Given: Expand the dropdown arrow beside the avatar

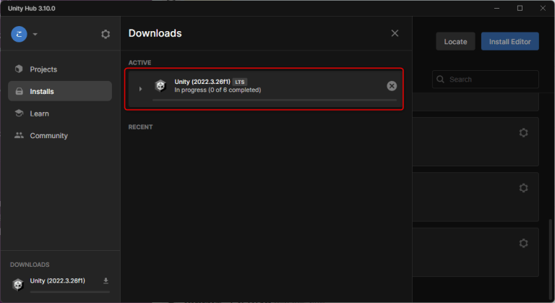Looking at the screenshot, I should (x=35, y=34).
